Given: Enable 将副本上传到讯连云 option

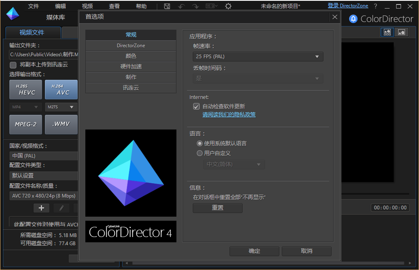Looking at the screenshot, I should [x=13, y=65].
